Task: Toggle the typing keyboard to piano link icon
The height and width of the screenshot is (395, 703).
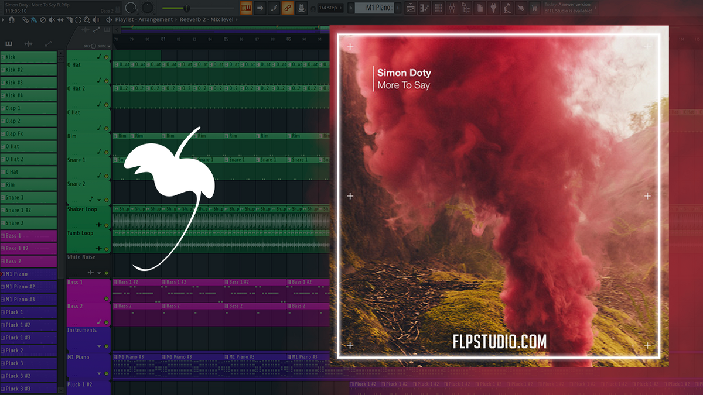Action: [x=246, y=8]
